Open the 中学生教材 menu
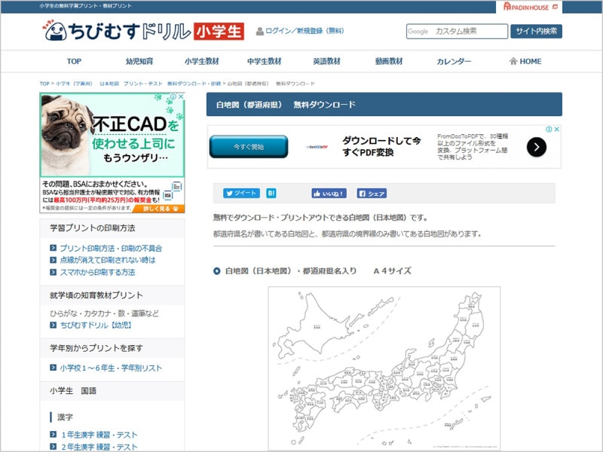Screen dimensions: 603x452 [x=267, y=61]
